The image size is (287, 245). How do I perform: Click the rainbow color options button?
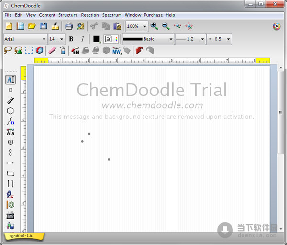[x=116, y=39]
